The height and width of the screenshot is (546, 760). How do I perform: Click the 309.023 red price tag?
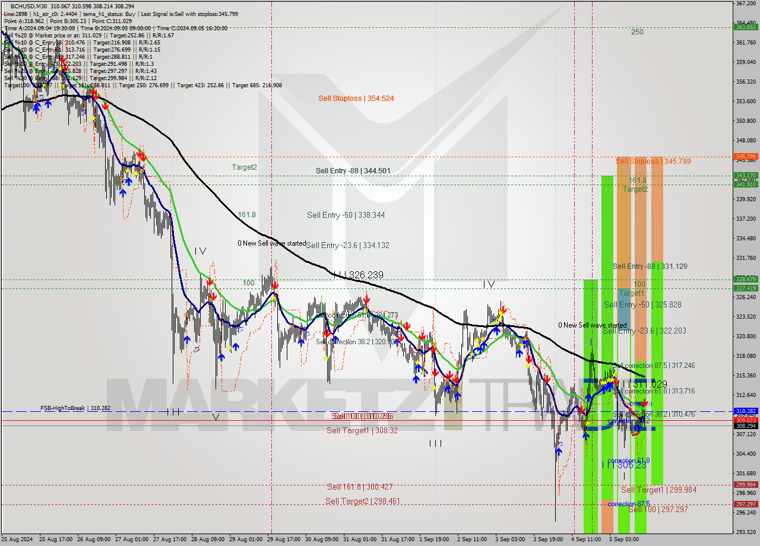pyautogui.click(x=746, y=420)
